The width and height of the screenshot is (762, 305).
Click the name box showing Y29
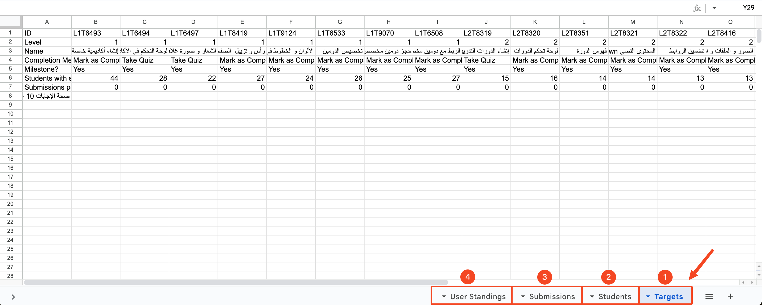[748, 8]
